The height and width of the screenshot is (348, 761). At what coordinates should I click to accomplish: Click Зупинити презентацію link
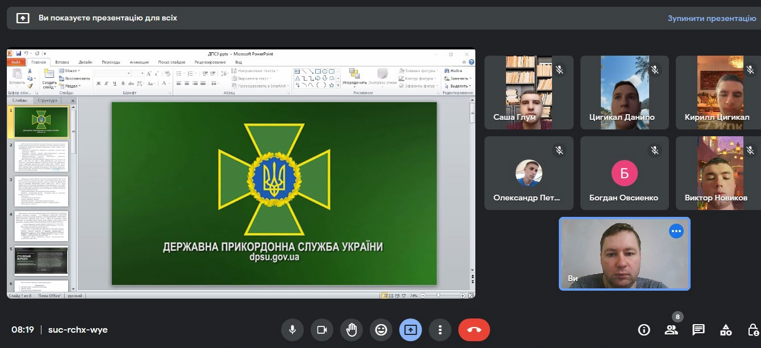[712, 18]
